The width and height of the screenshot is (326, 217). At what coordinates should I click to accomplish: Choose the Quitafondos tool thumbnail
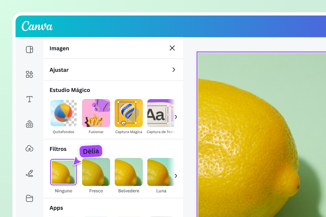[x=63, y=113]
